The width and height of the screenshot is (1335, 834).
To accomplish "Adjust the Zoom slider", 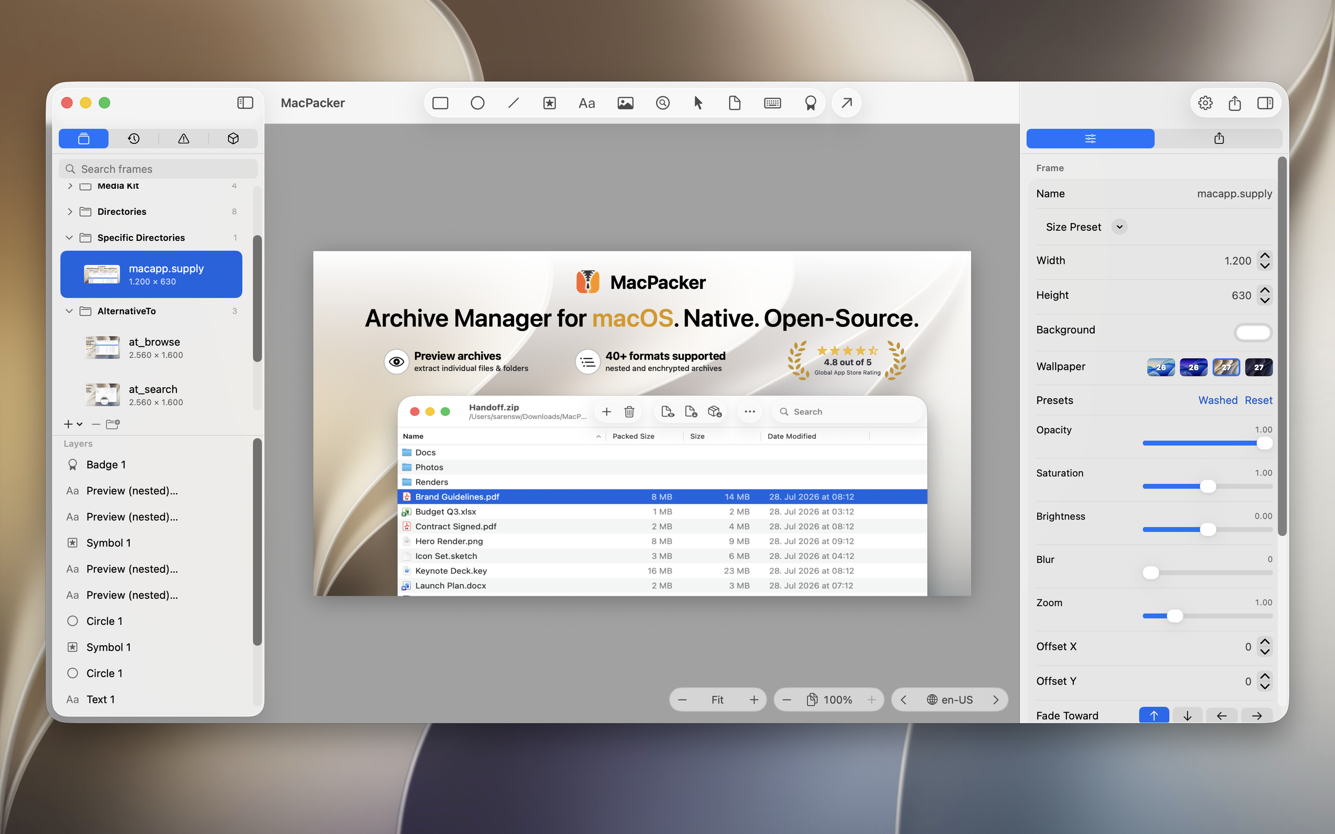I will click(x=1208, y=616).
